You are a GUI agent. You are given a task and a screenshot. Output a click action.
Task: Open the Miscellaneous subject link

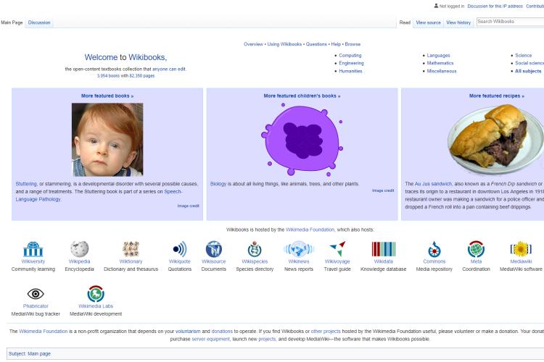pyautogui.click(x=442, y=71)
